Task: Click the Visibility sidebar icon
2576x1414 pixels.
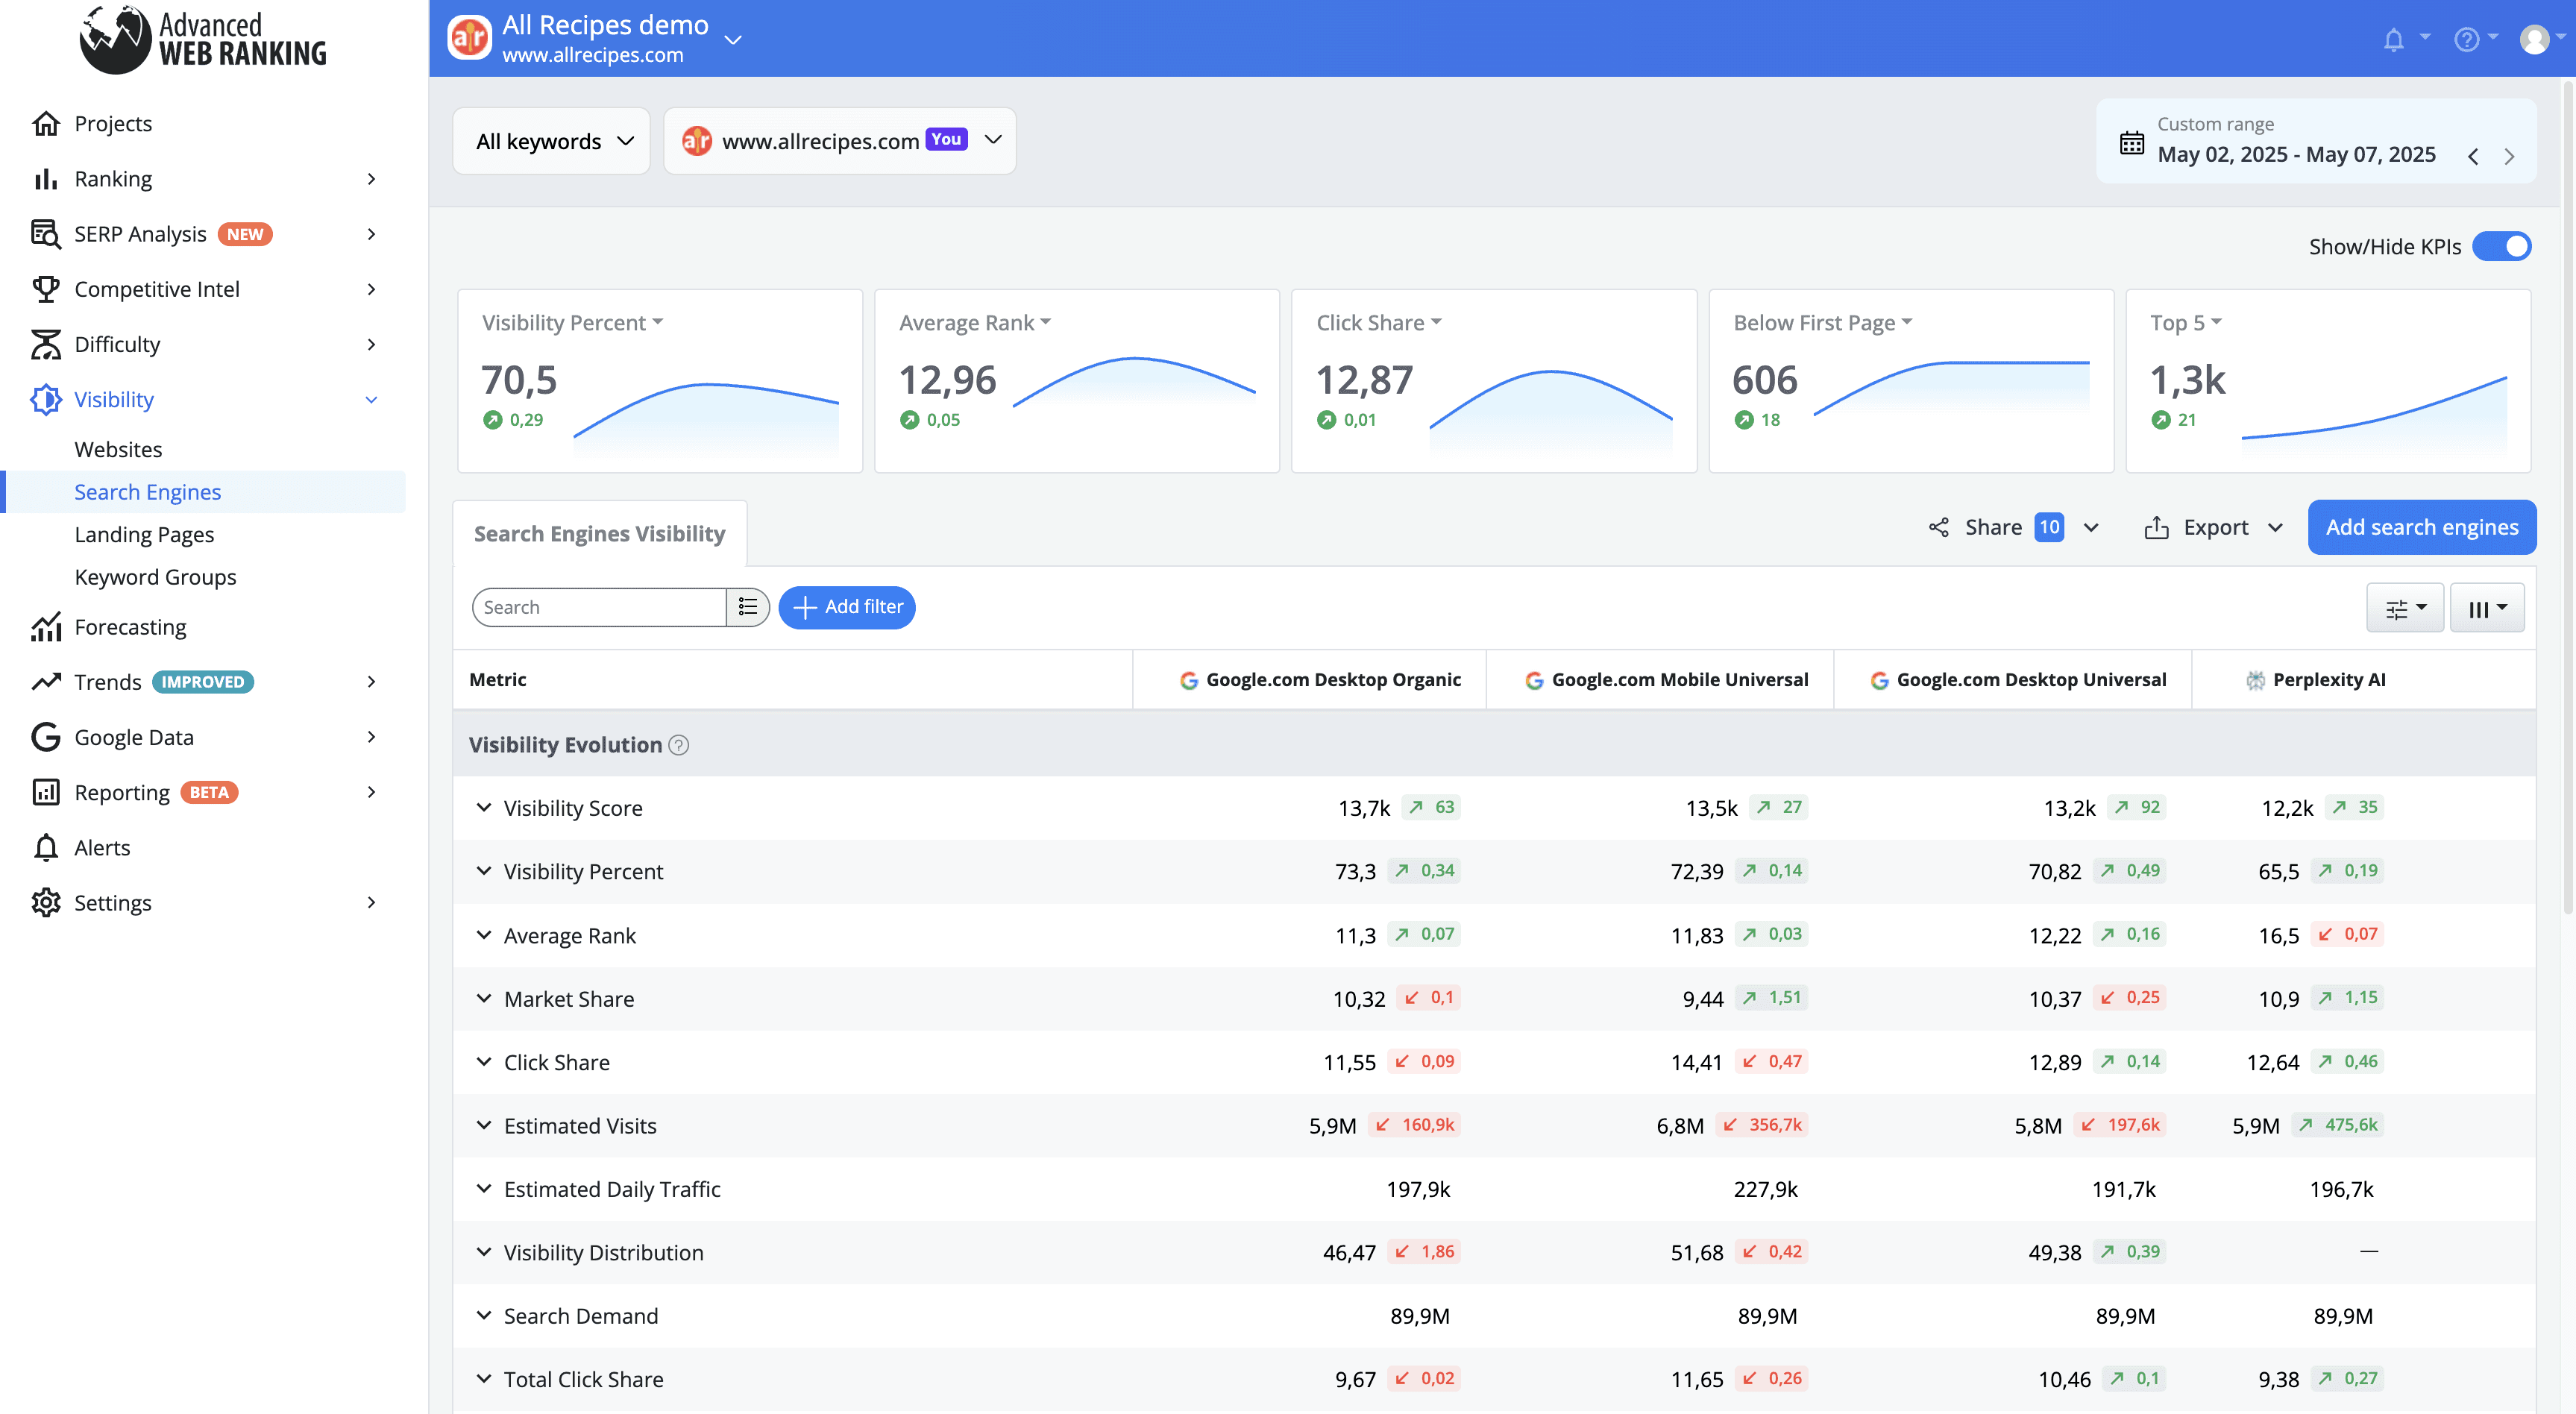Action: coord(45,399)
